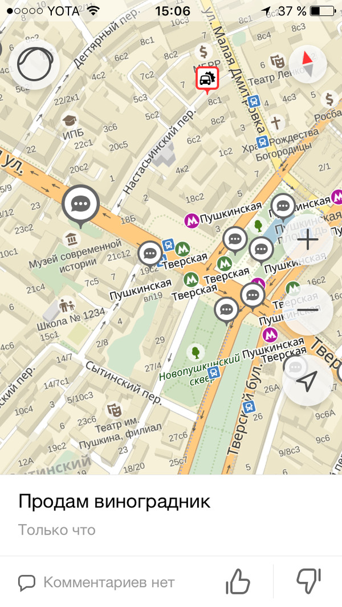Open the ИПБ graduation cap place icon
342x607 pixels.
pyautogui.click(x=70, y=120)
